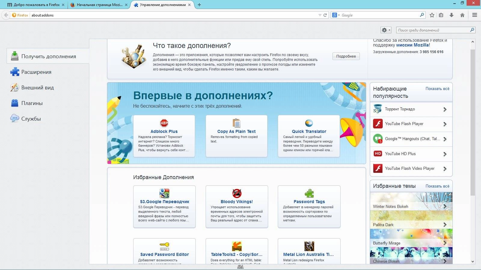Click the S3.Google Переводчик icon
481x270 pixels.
click(164, 193)
